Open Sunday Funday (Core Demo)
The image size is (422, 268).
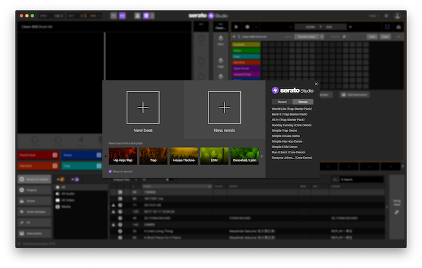pyautogui.click(x=292, y=126)
